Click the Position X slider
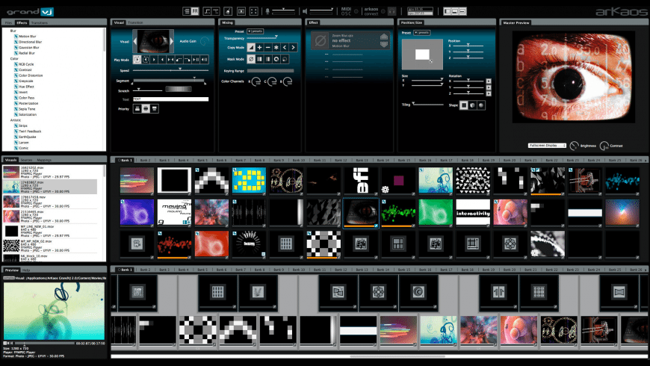This screenshot has height=366, width=650. pos(468,46)
